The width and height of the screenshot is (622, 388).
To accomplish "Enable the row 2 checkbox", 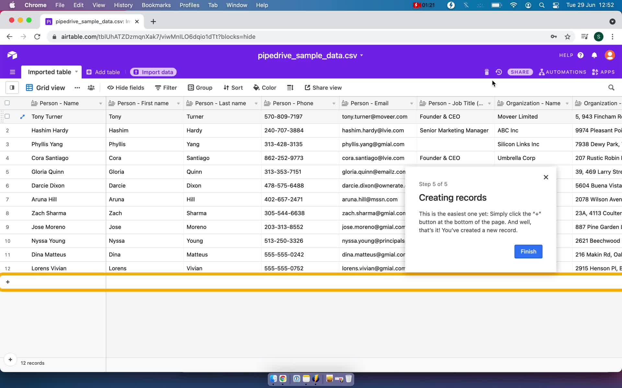I will point(7,130).
